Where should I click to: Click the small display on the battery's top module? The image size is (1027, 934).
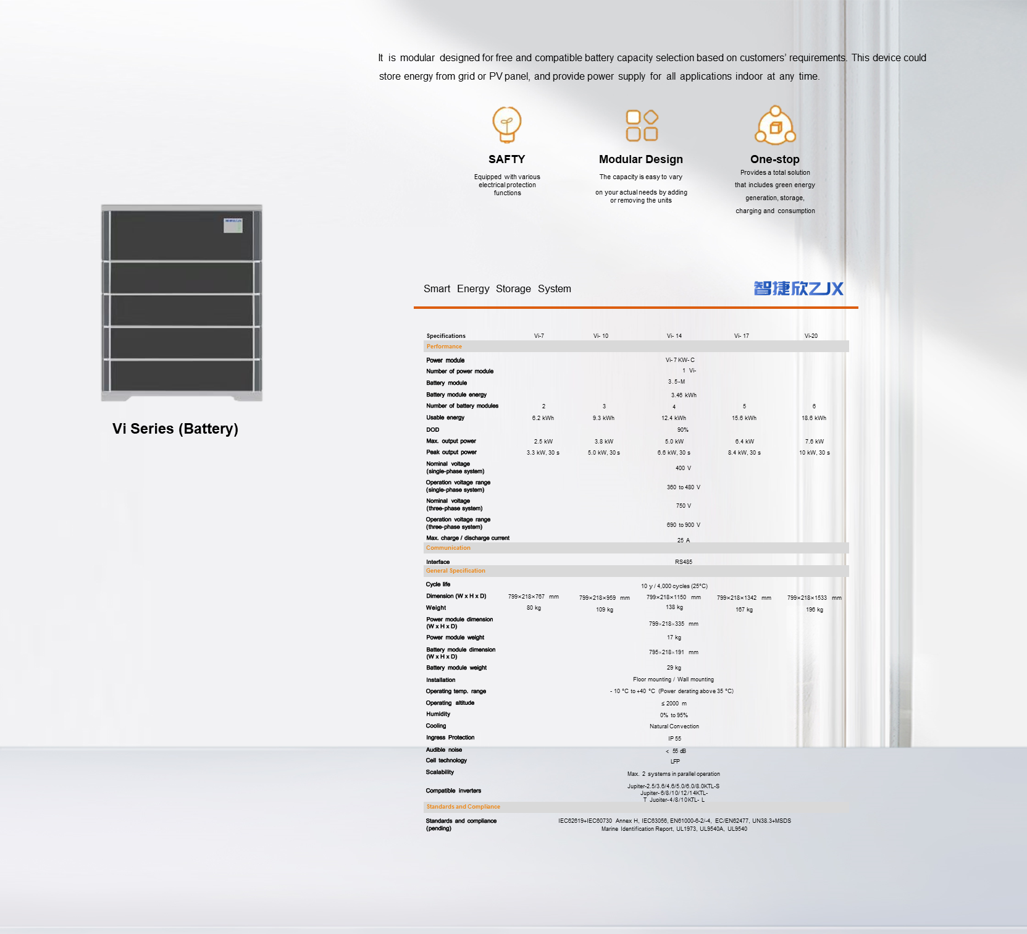(233, 225)
